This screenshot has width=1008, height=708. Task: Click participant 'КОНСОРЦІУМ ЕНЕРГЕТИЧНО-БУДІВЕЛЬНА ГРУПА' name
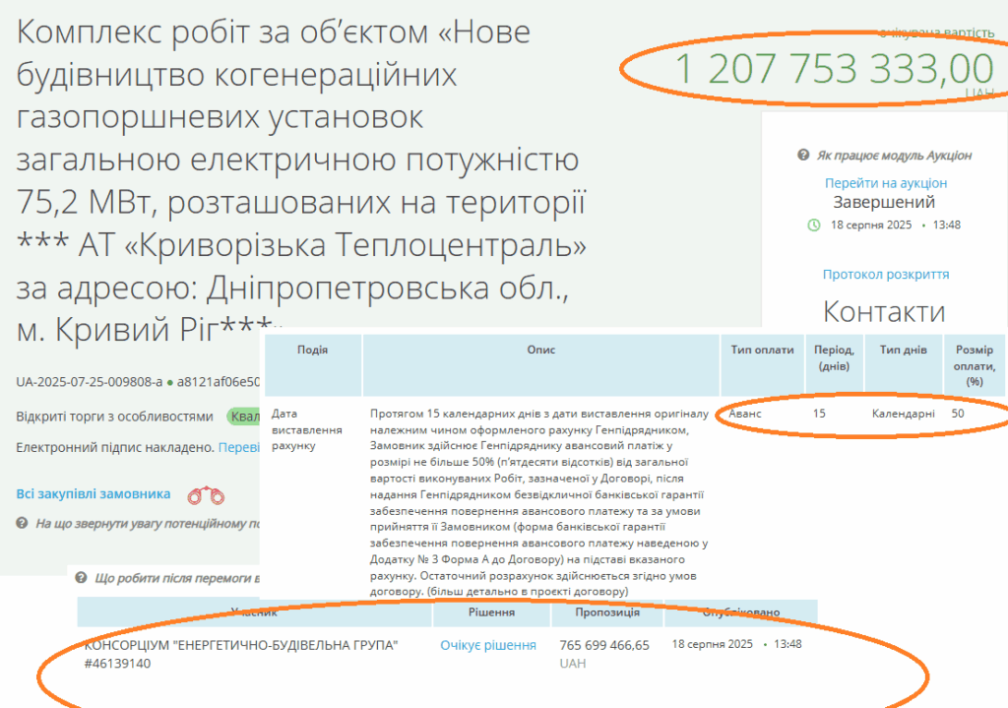(x=242, y=645)
